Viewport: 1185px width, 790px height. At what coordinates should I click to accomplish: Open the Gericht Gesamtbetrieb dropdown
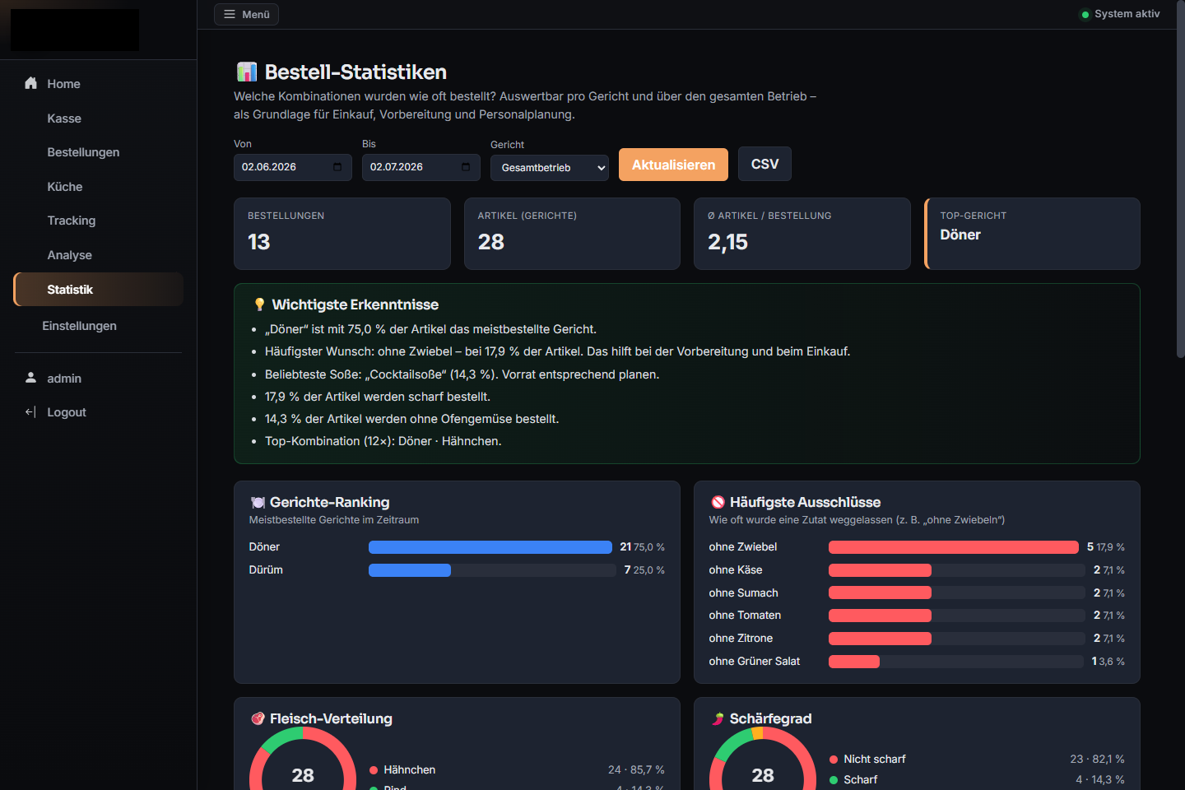click(550, 168)
